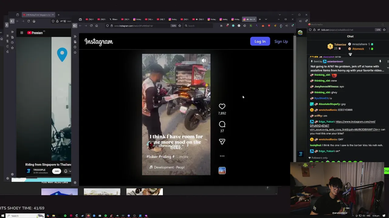The image size is (389, 218).
Task: Share the reel with the paper plane icon
Action: pyautogui.click(x=222, y=142)
